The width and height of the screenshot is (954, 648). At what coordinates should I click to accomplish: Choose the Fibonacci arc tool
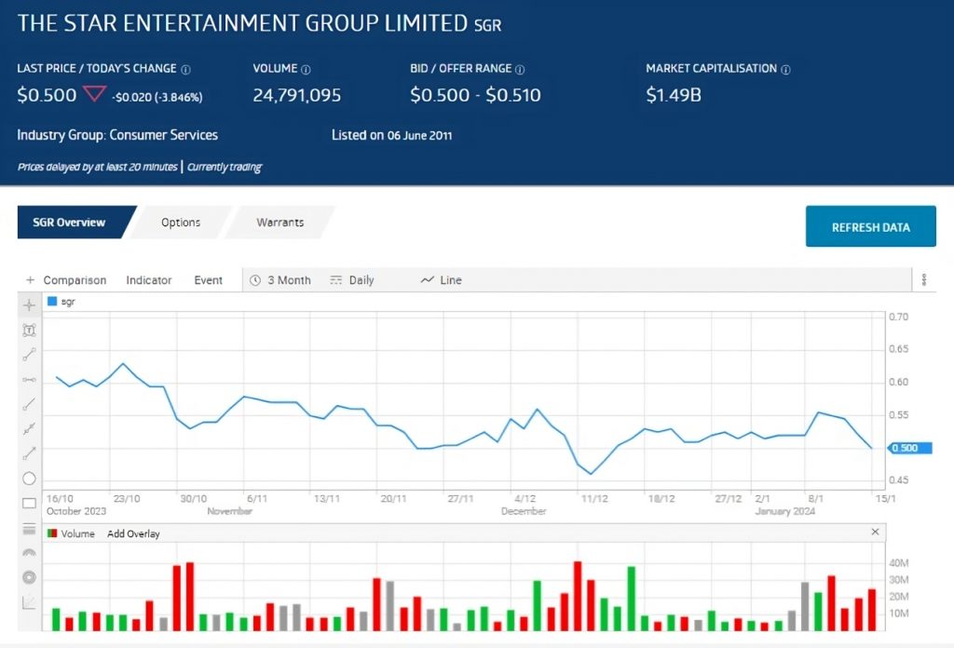click(x=29, y=552)
